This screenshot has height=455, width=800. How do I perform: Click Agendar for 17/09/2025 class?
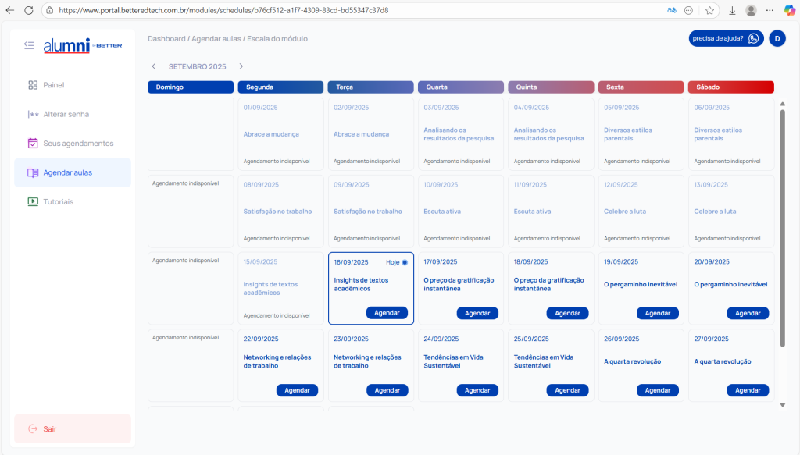point(477,313)
